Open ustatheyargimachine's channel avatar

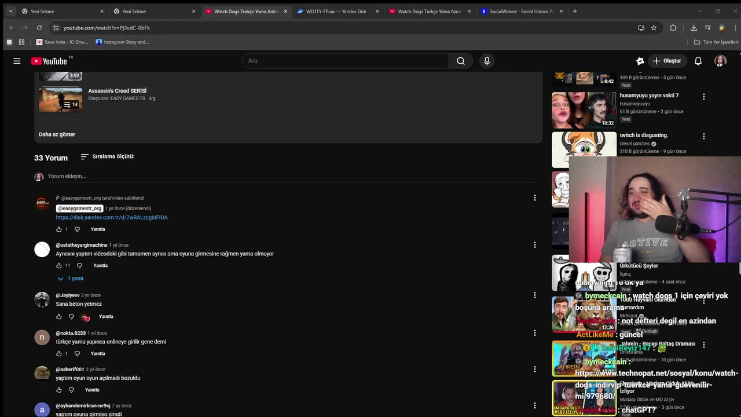point(42,250)
